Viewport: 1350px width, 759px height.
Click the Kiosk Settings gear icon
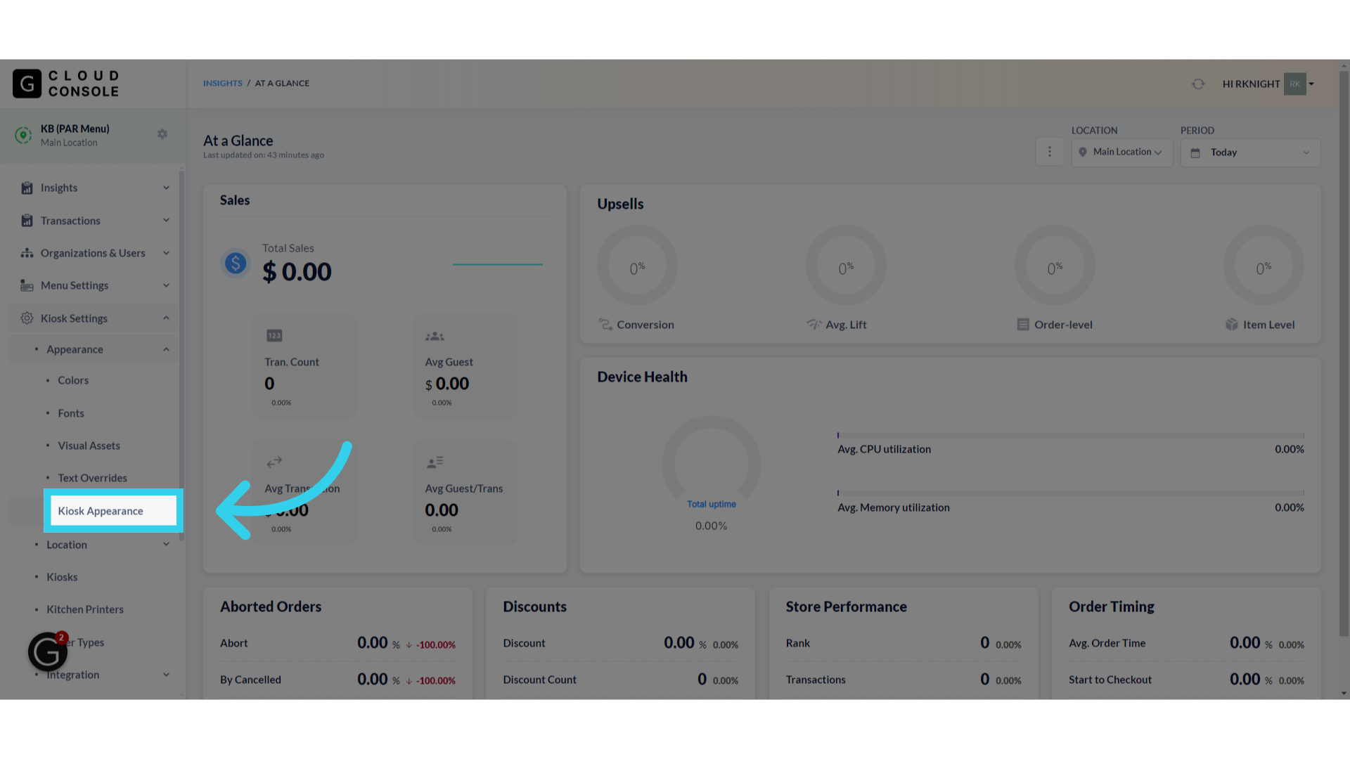[x=27, y=318]
